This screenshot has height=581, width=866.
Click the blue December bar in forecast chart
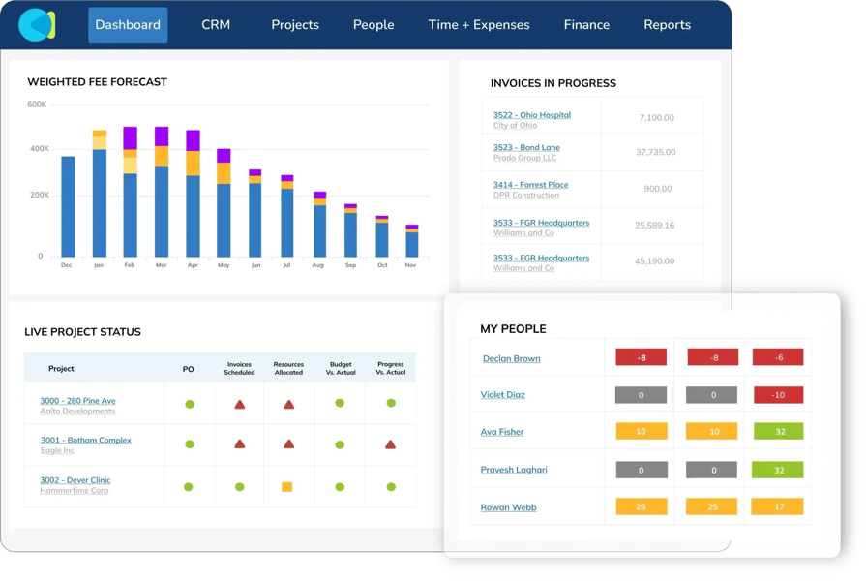[68, 206]
